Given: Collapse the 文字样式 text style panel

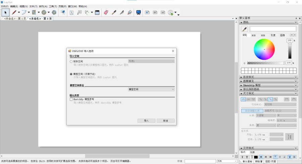Looking at the screenshot, I should click(241, 148).
